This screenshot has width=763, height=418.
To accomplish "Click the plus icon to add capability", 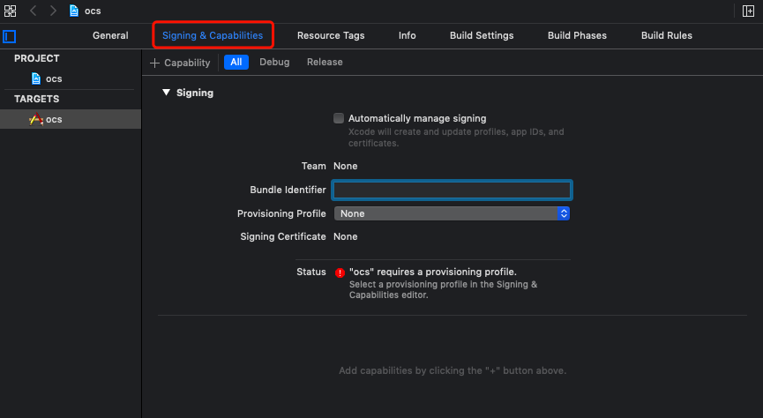I will pyautogui.click(x=155, y=63).
